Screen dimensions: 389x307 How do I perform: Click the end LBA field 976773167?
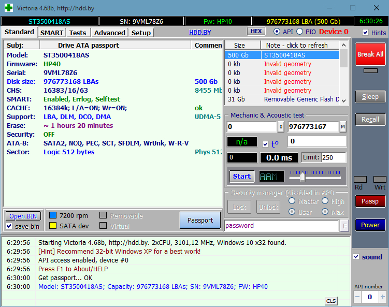(x=313, y=127)
